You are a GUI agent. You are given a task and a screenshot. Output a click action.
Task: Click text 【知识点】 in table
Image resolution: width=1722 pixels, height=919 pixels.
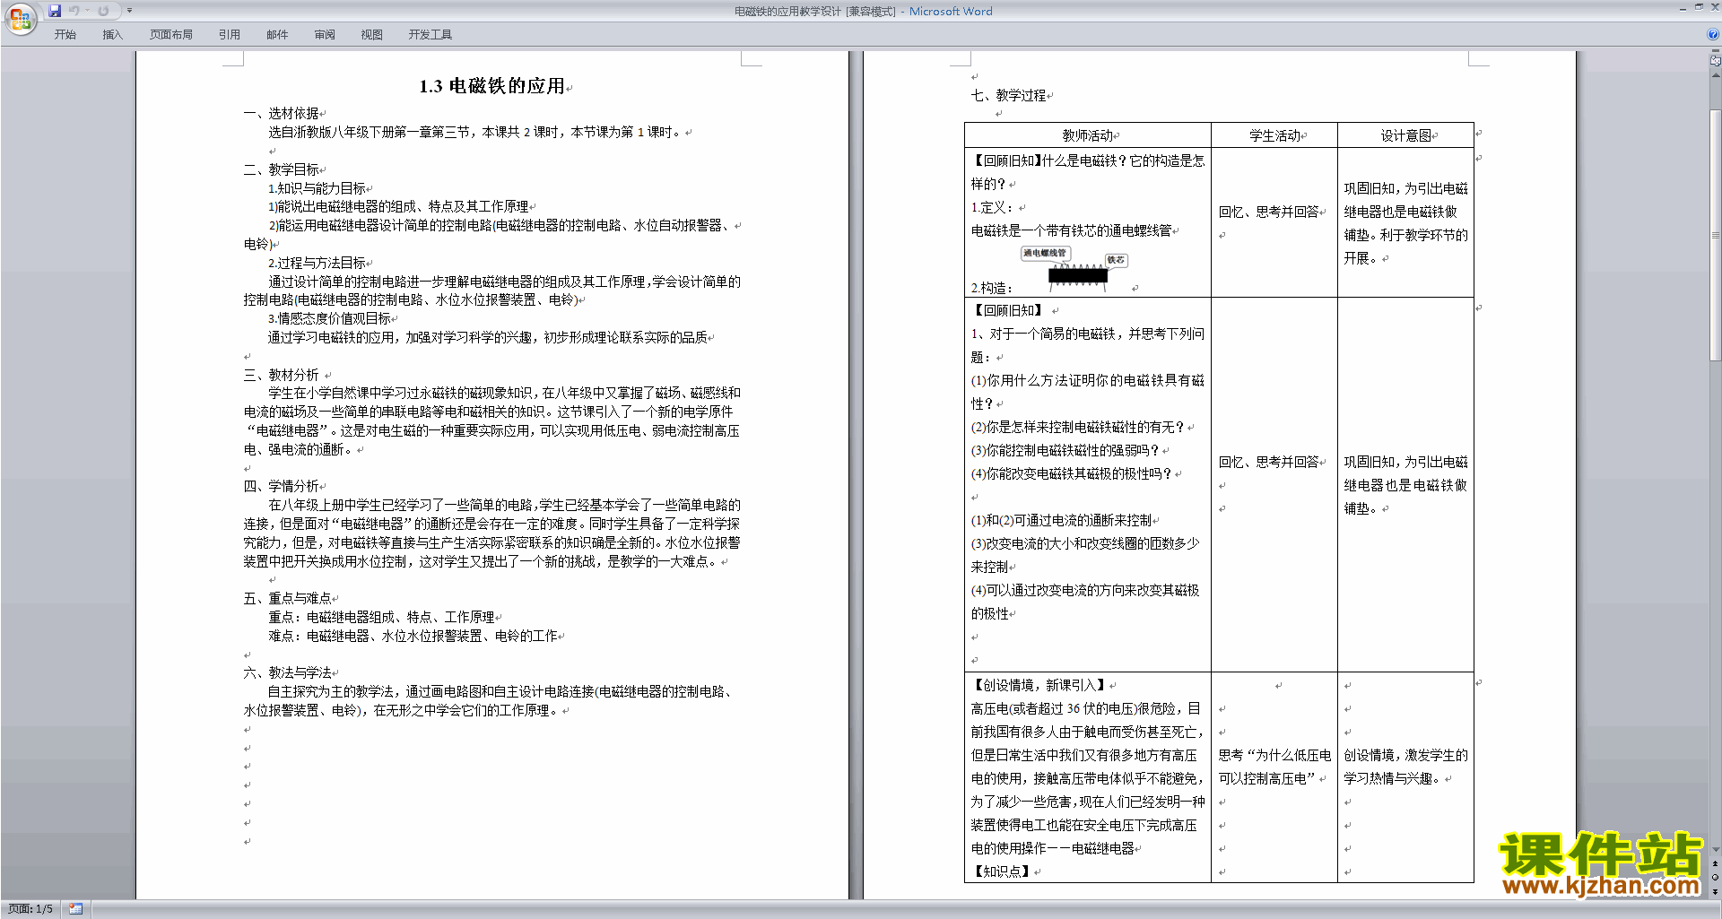tap(1001, 871)
